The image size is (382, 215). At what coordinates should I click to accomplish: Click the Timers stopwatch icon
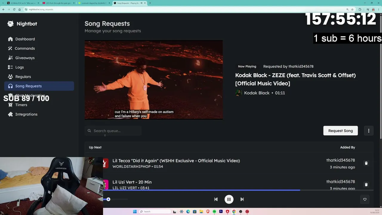(10, 105)
